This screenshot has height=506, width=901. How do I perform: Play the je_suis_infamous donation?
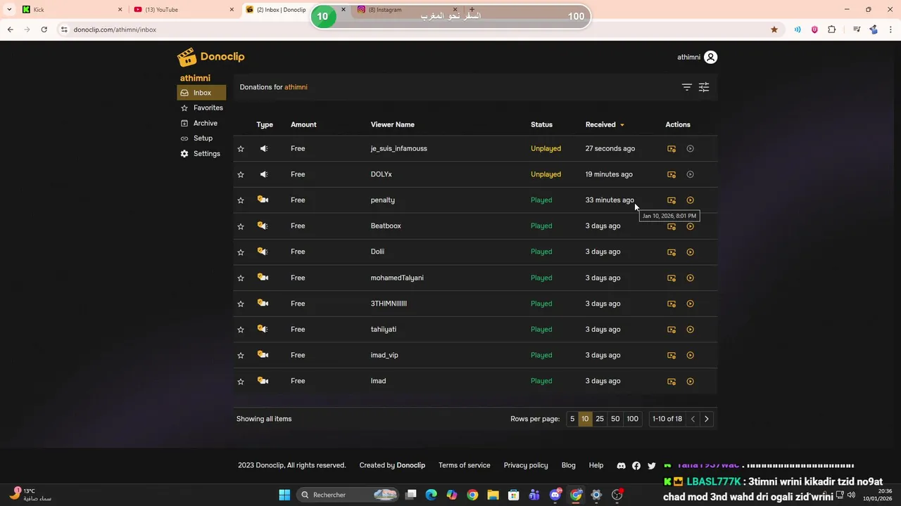[690, 149]
